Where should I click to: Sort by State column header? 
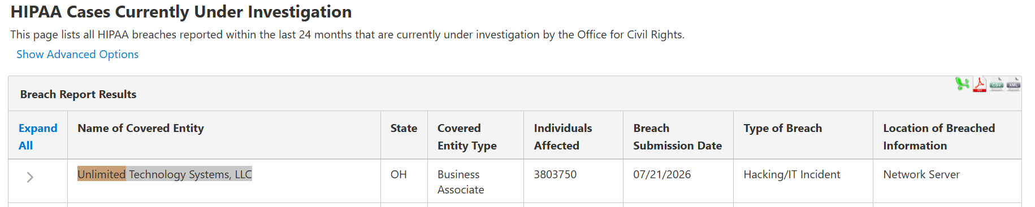(404, 128)
